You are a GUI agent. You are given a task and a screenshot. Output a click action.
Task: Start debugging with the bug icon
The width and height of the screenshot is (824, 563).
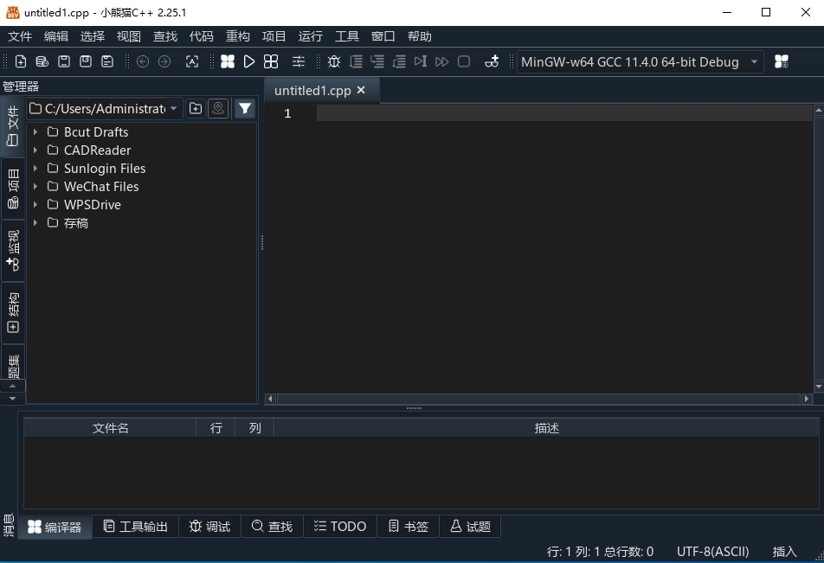point(334,61)
